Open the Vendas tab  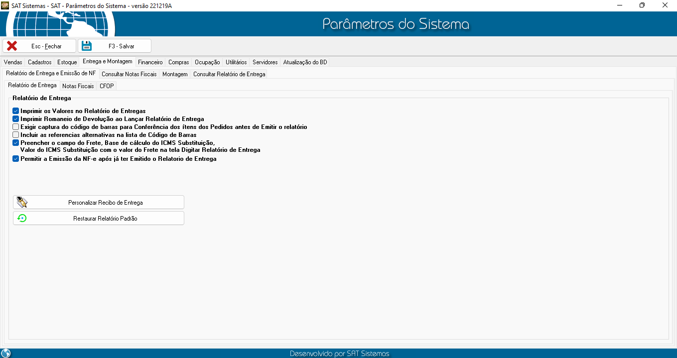pyautogui.click(x=13, y=62)
